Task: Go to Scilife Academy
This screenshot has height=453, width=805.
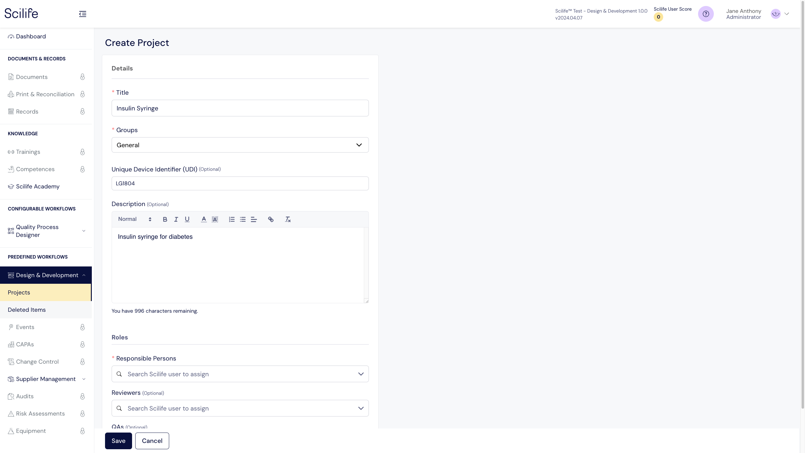Action: (38, 187)
